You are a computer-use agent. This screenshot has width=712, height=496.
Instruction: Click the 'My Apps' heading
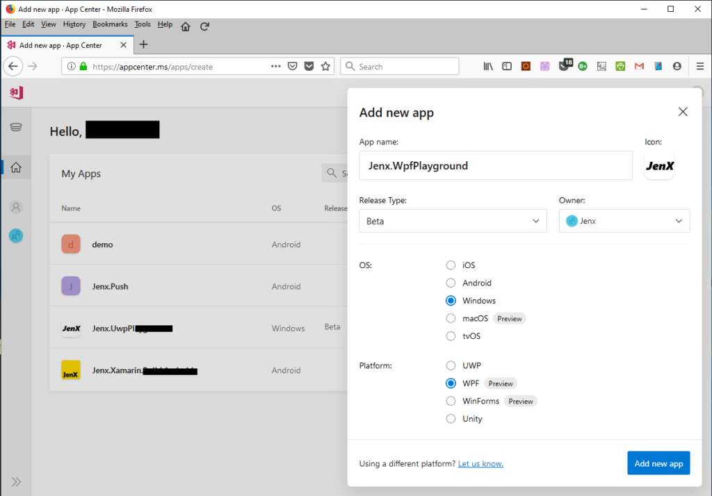(x=81, y=174)
